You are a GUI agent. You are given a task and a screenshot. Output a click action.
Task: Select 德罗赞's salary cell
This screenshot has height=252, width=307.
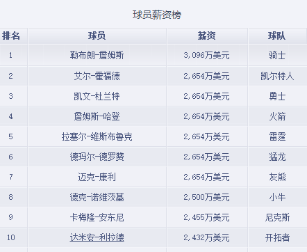206,157
